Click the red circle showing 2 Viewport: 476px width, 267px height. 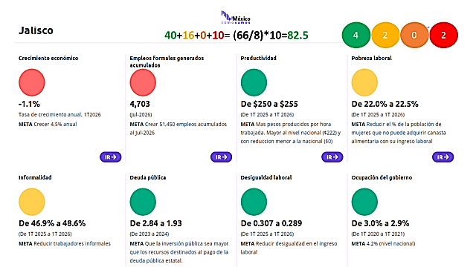(x=443, y=35)
